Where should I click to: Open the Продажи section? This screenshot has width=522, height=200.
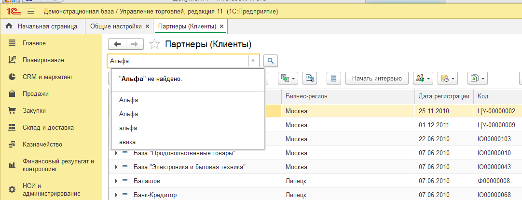coord(36,94)
